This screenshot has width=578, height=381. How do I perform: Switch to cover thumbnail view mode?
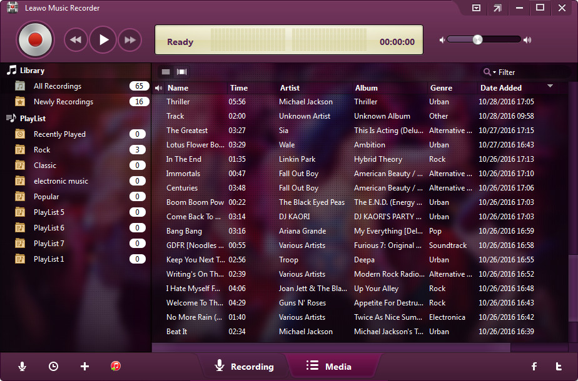pyautogui.click(x=182, y=72)
